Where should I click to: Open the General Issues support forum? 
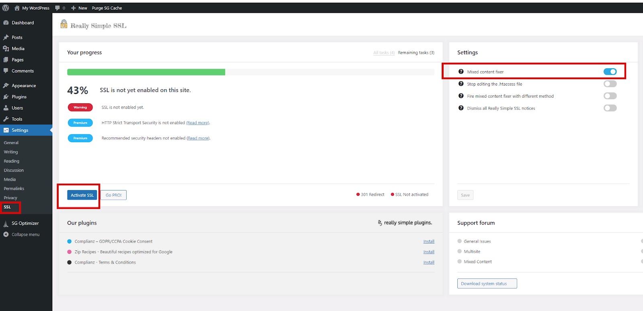click(477, 241)
